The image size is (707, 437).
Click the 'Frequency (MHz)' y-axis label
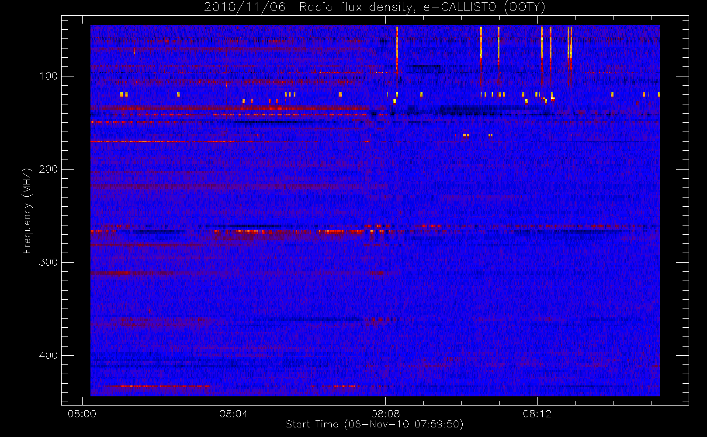pyautogui.click(x=27, y=211)
